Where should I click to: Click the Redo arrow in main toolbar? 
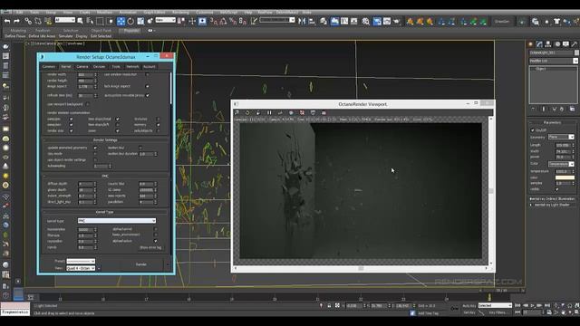pyautogui.click(x=16, y=21)
